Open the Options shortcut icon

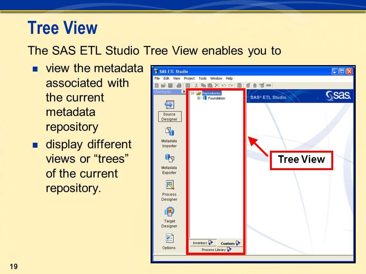[169, 238]
